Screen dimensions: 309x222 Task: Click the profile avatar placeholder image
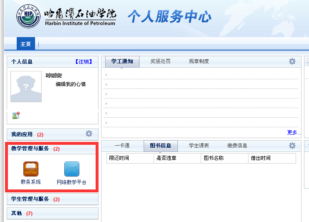click(26, 86)
